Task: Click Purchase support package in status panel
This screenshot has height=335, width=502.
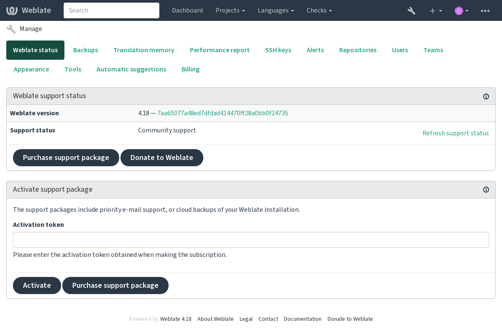Action: pos(66,158)
